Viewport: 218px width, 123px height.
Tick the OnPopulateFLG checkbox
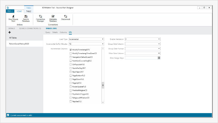pos(71,64)
